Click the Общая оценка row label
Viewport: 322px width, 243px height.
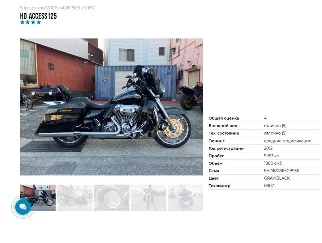[224, 118]
